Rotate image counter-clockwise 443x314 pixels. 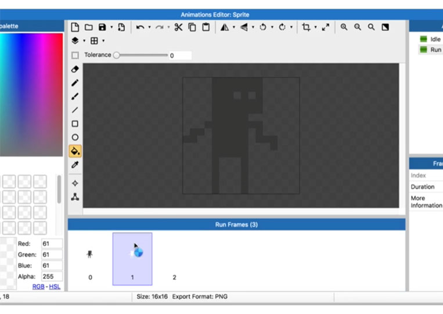pyautogui.click(x=263, y=27)
